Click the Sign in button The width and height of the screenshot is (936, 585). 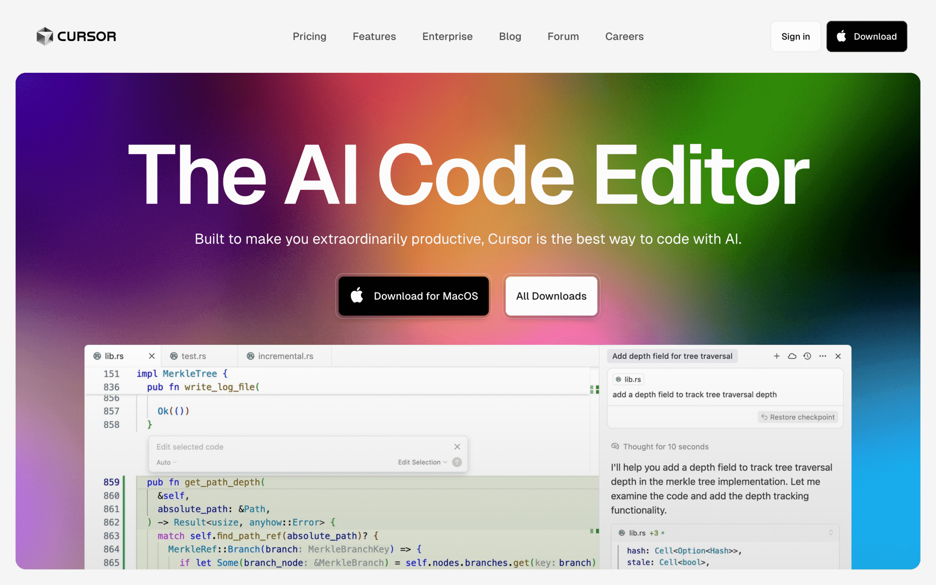(x=795, y=36)
